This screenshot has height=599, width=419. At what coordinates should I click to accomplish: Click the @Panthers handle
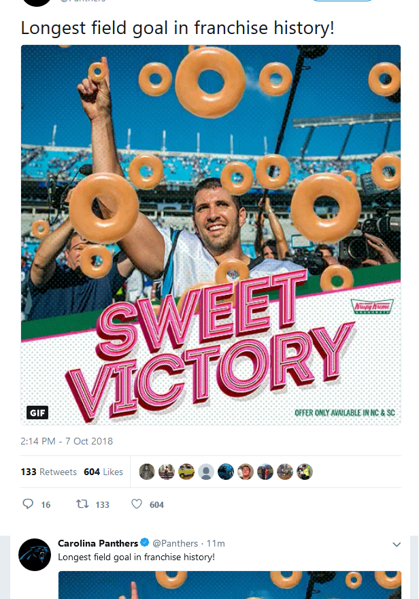point(175,543)
